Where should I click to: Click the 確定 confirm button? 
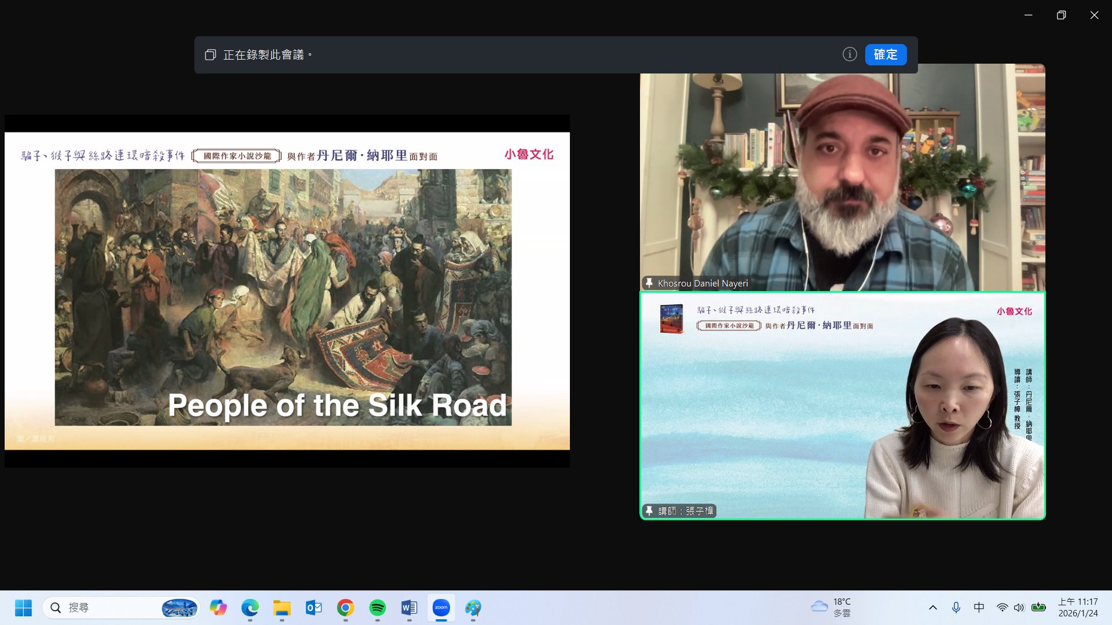[x=885, y=54]
